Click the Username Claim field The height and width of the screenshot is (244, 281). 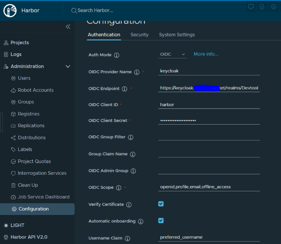(x=209, y=237)
